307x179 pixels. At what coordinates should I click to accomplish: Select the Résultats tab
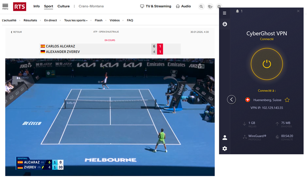(x=30, y=20)
